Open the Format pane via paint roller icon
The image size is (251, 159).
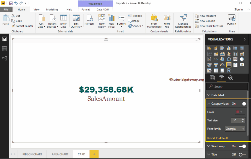point(221,78)
